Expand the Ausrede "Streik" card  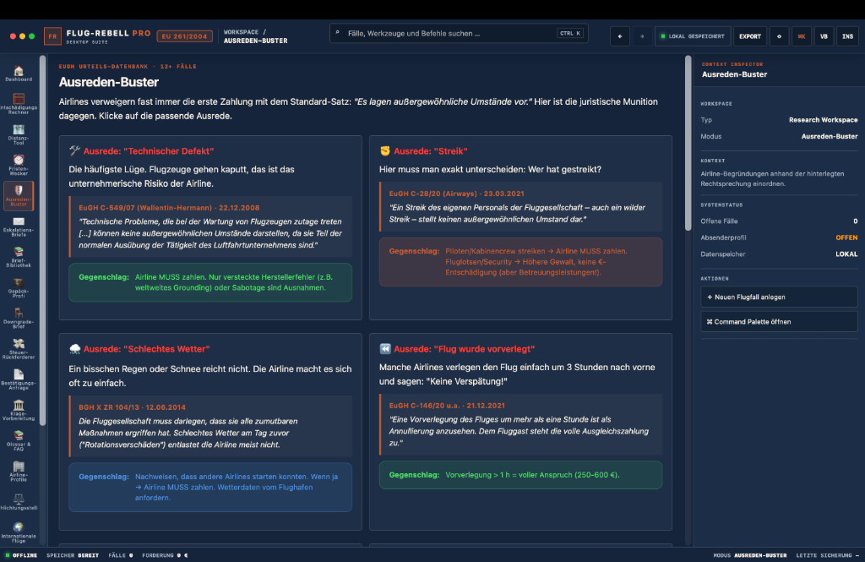[x=520, y=227]
